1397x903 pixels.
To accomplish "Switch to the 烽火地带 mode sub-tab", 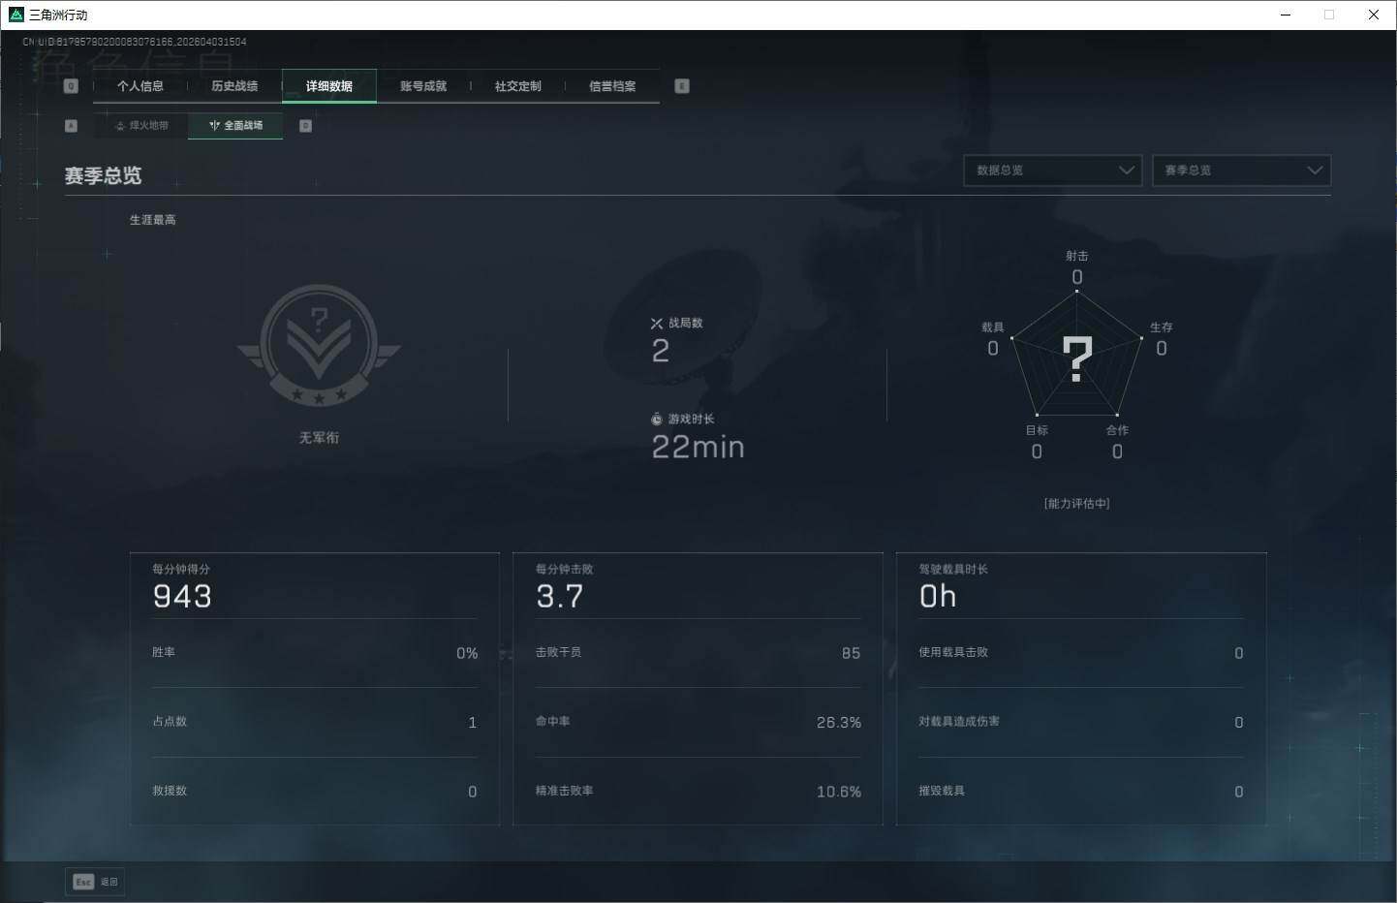I will [x=141, y=126].
